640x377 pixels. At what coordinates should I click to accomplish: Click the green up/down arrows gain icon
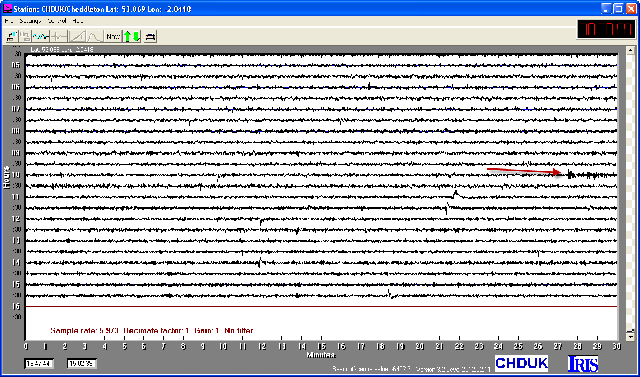coord(132,36)
